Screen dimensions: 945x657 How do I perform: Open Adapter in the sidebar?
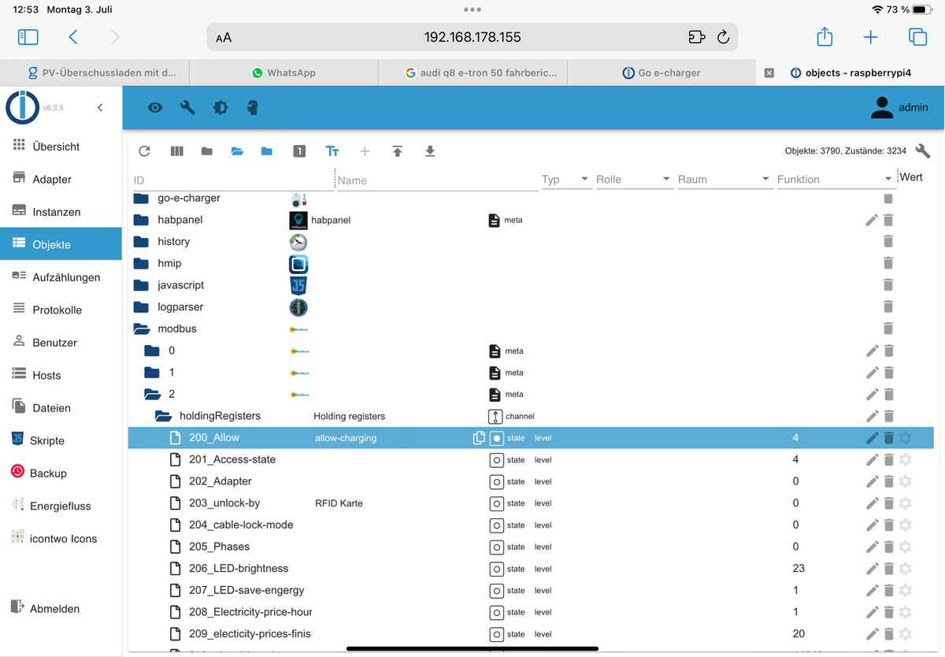[61, 179]
